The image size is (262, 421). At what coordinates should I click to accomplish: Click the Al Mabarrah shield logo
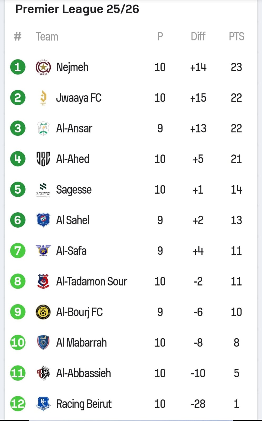coord(43,342)
